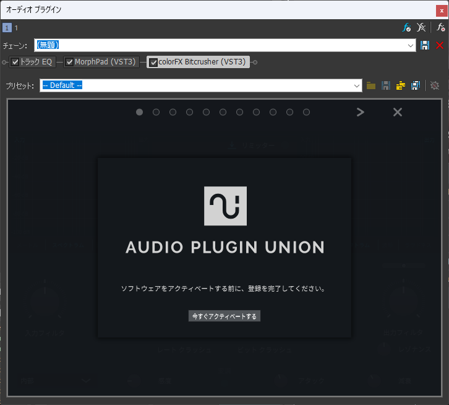Viewport: 449px width, 405px height.
Task: Select the fifth page dot
Action: [206, 112]
